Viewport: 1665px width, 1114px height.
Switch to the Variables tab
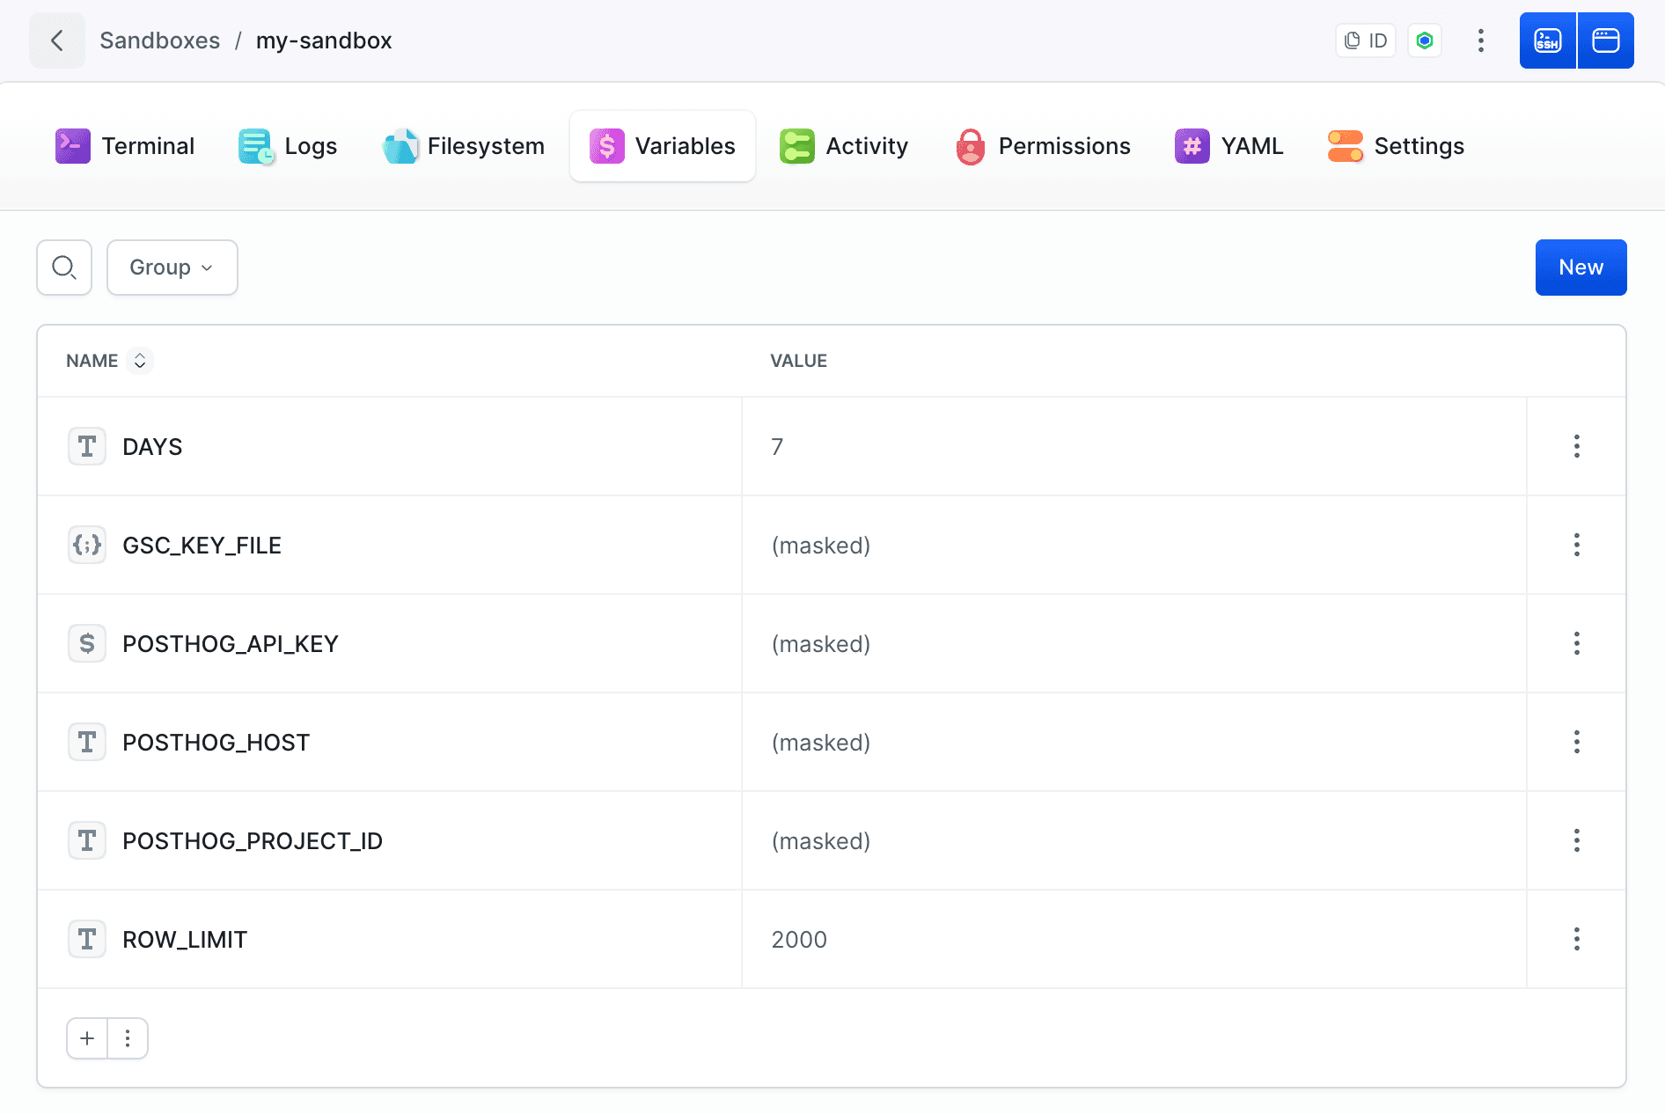pyautogui.click(x=663, y=146)
